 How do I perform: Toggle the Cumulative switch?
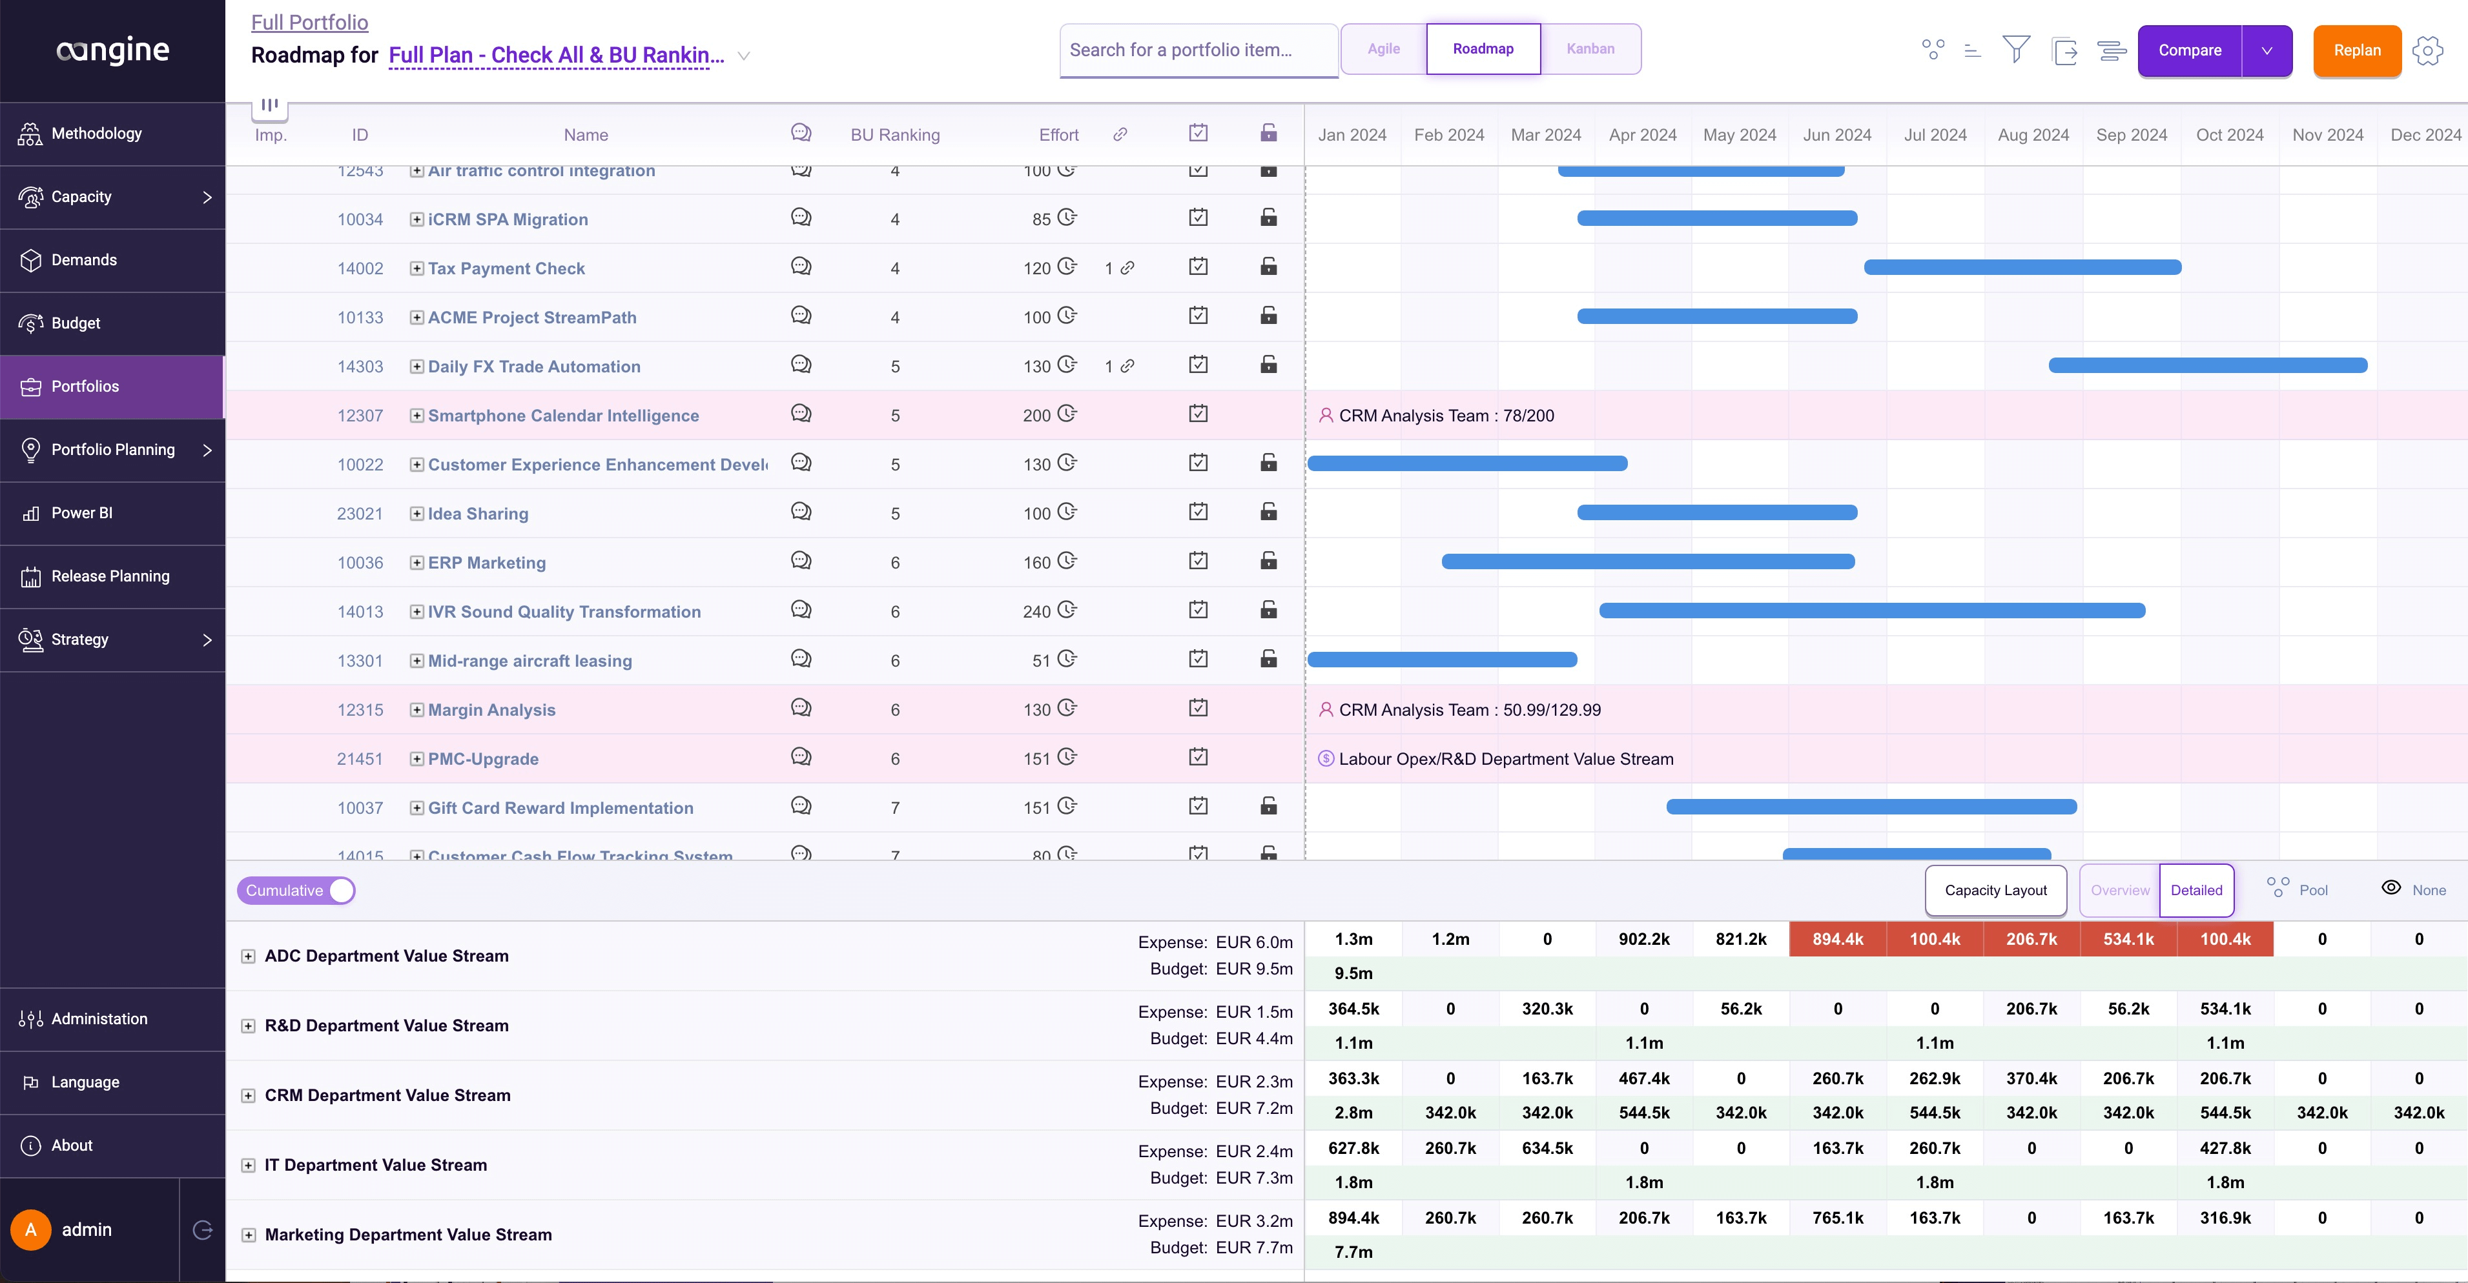[296, 891]
